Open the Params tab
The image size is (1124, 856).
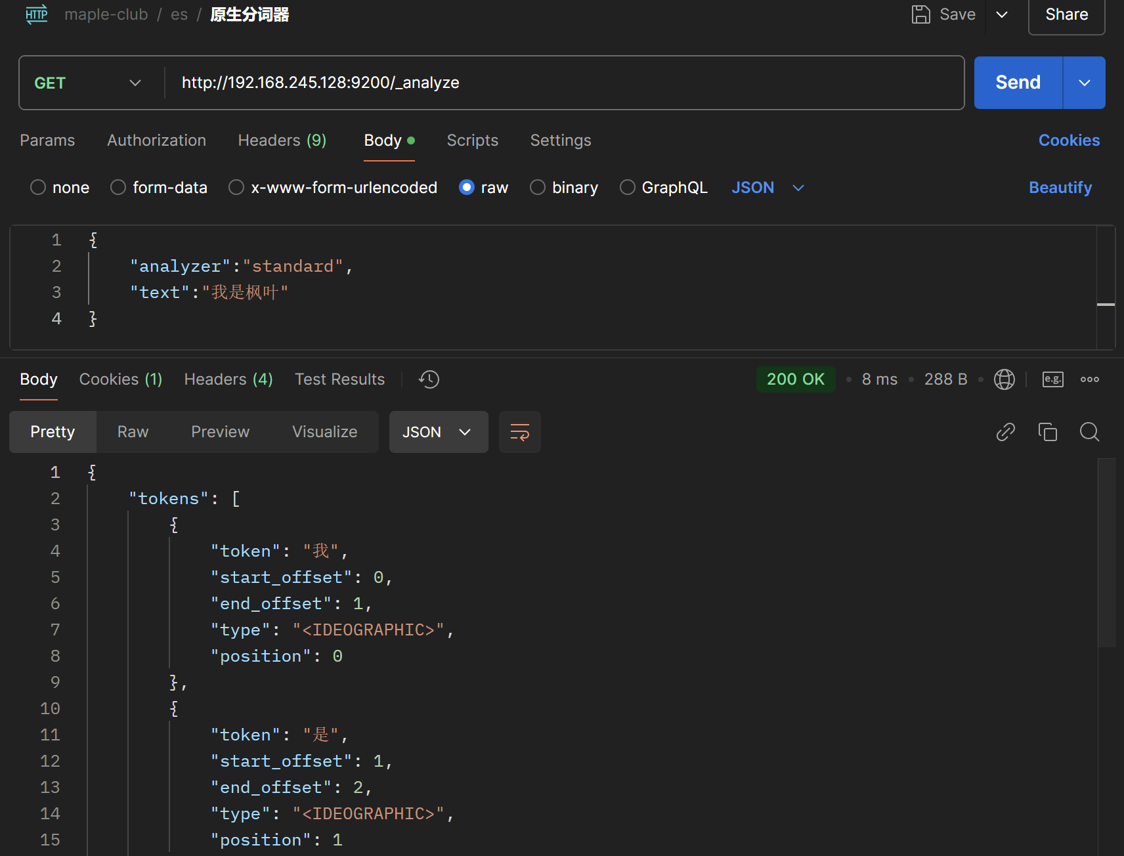point(47,140)
